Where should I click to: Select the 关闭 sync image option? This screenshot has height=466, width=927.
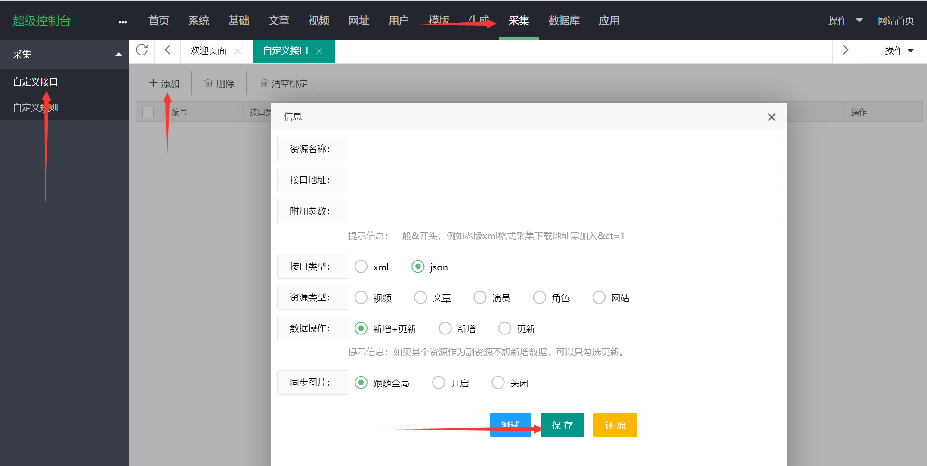(x=498, y=383)
